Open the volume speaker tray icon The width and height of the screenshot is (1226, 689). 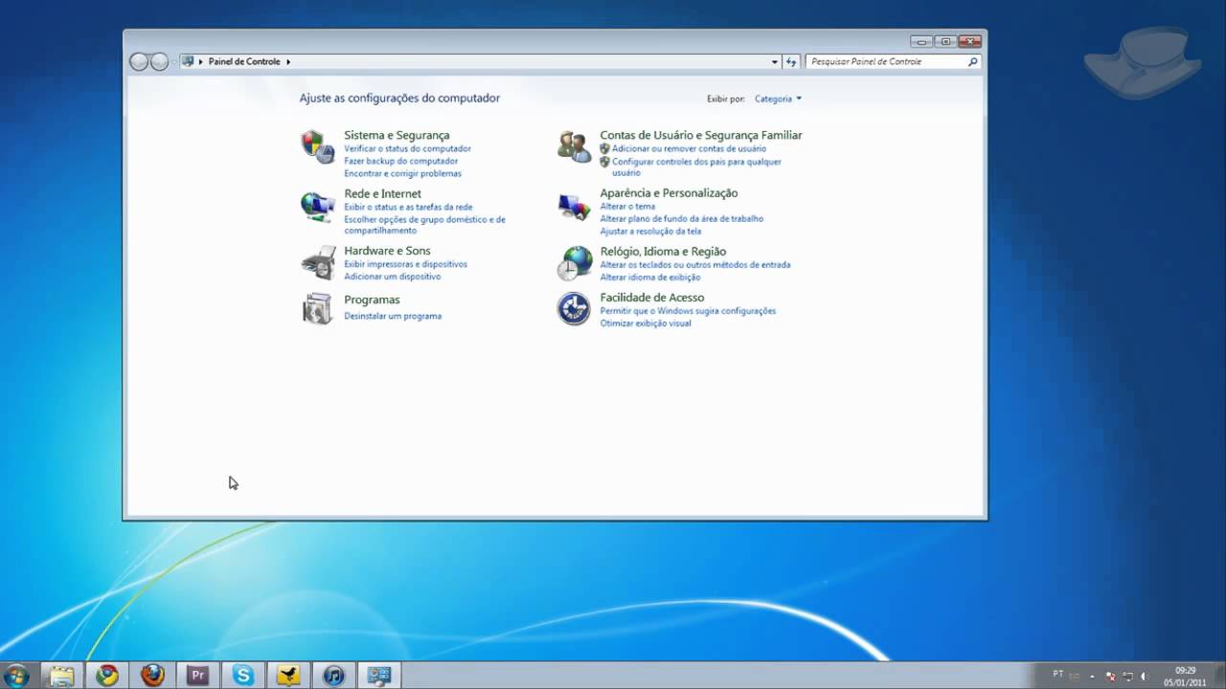click(x=1144, y=676)
